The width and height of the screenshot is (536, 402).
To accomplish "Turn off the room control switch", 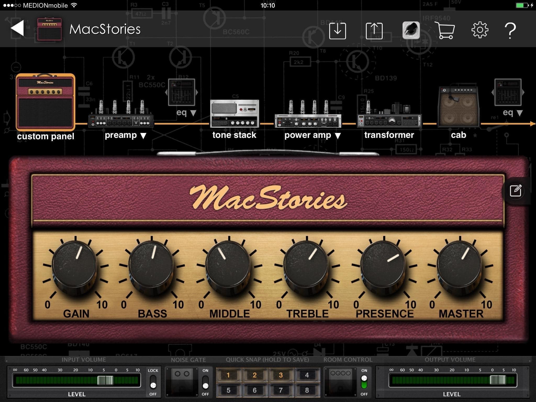I will (364, 382).
